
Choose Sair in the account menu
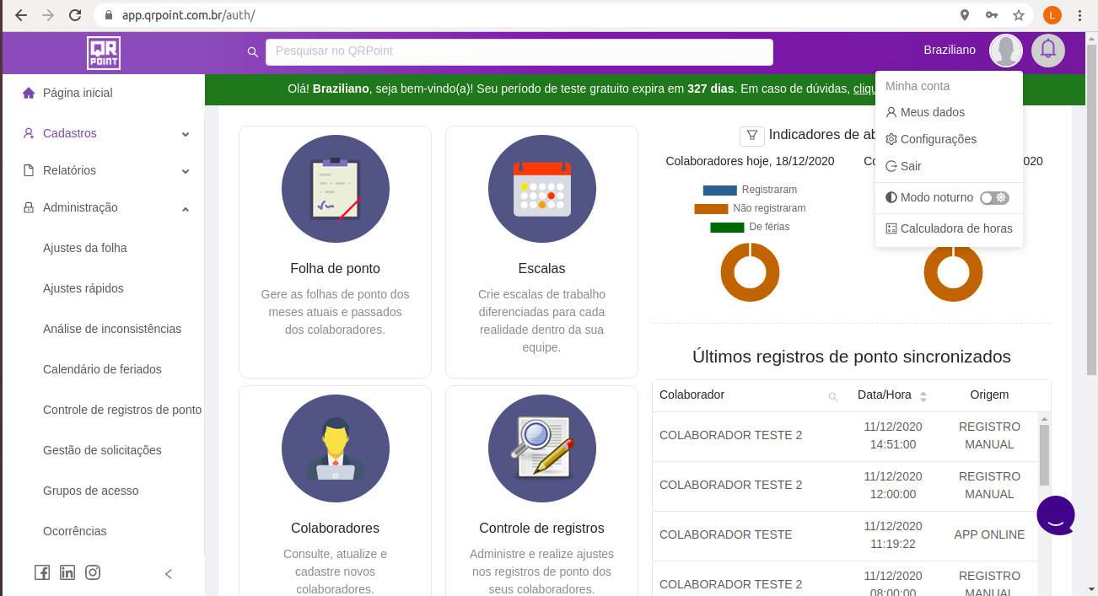tap(911, 166)
